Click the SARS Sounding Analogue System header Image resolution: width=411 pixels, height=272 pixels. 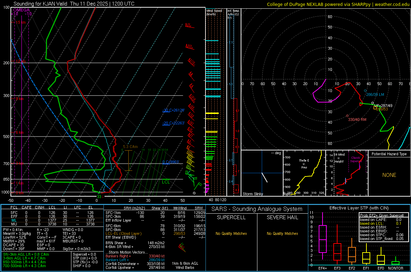(257, 209)
